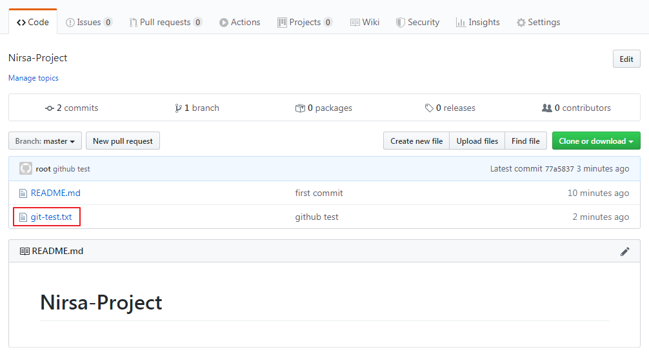The width and height of the screenshot is (649, 354).
Task: Click the Edit description button
Action: [x=626, y=59]
